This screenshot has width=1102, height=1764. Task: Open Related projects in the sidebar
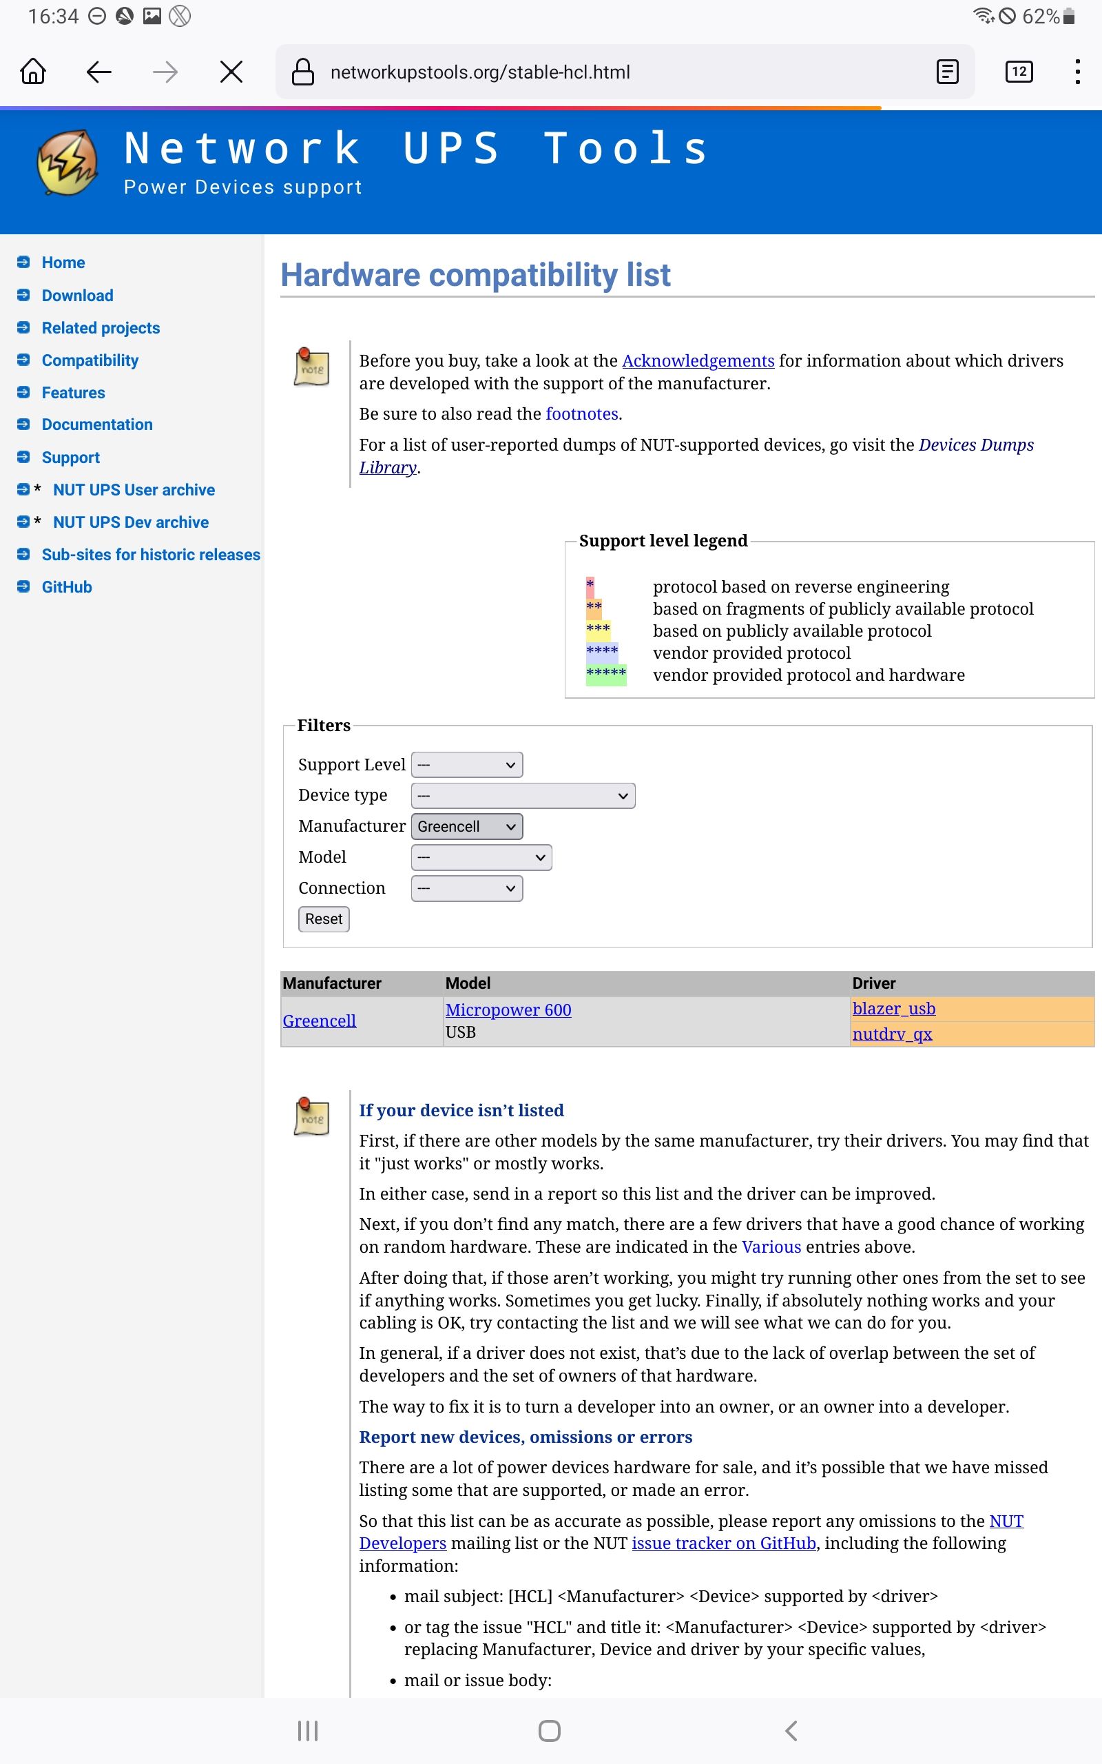tap(101, 328)
